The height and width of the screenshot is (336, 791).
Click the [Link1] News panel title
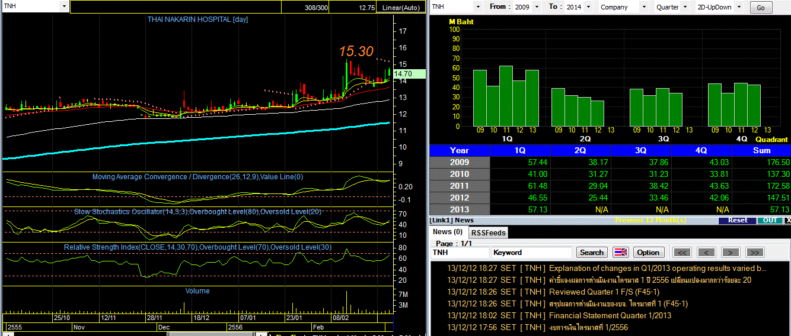[452, 220]
